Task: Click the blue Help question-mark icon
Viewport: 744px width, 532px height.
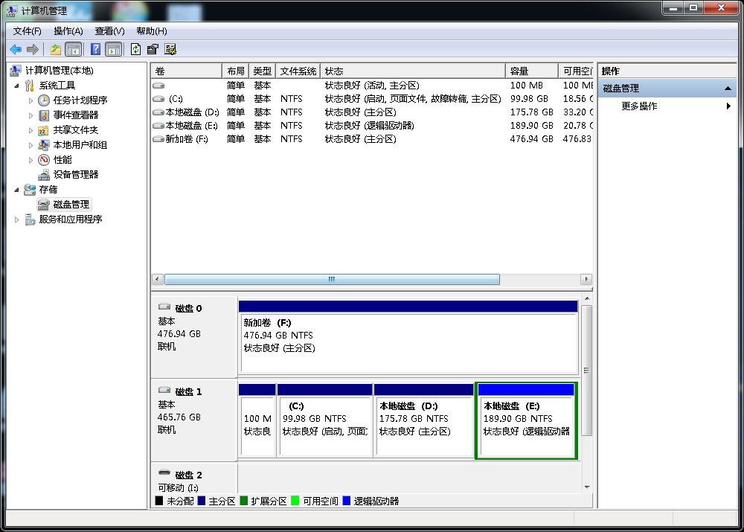Action: [95, 49]
